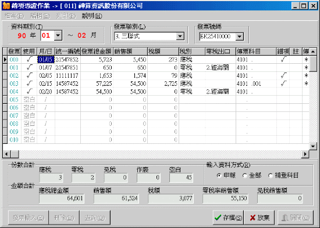The width and height of the screenshot is (320, 228).
Task: Click unified number 11111117
Action: [x=67, y=75]
